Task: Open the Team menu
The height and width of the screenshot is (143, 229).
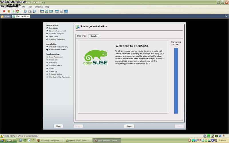Action: (30, 7)
